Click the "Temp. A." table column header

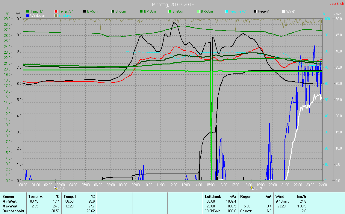pos(36,197)
